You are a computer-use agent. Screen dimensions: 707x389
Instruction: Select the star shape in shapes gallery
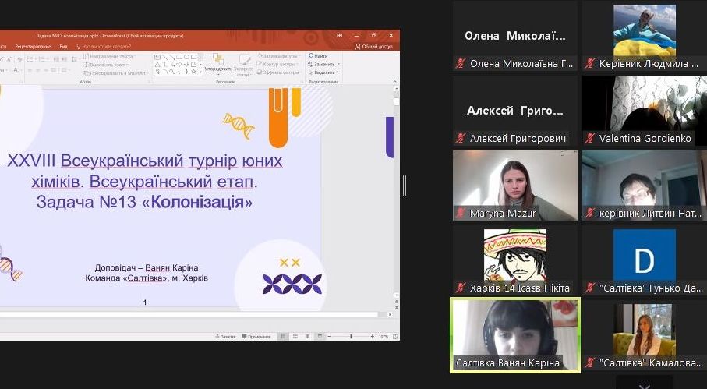pyautogui.click(x=193, y=72)
